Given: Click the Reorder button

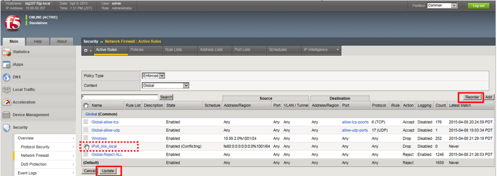Looking at the screenshot, I should 472,97.
